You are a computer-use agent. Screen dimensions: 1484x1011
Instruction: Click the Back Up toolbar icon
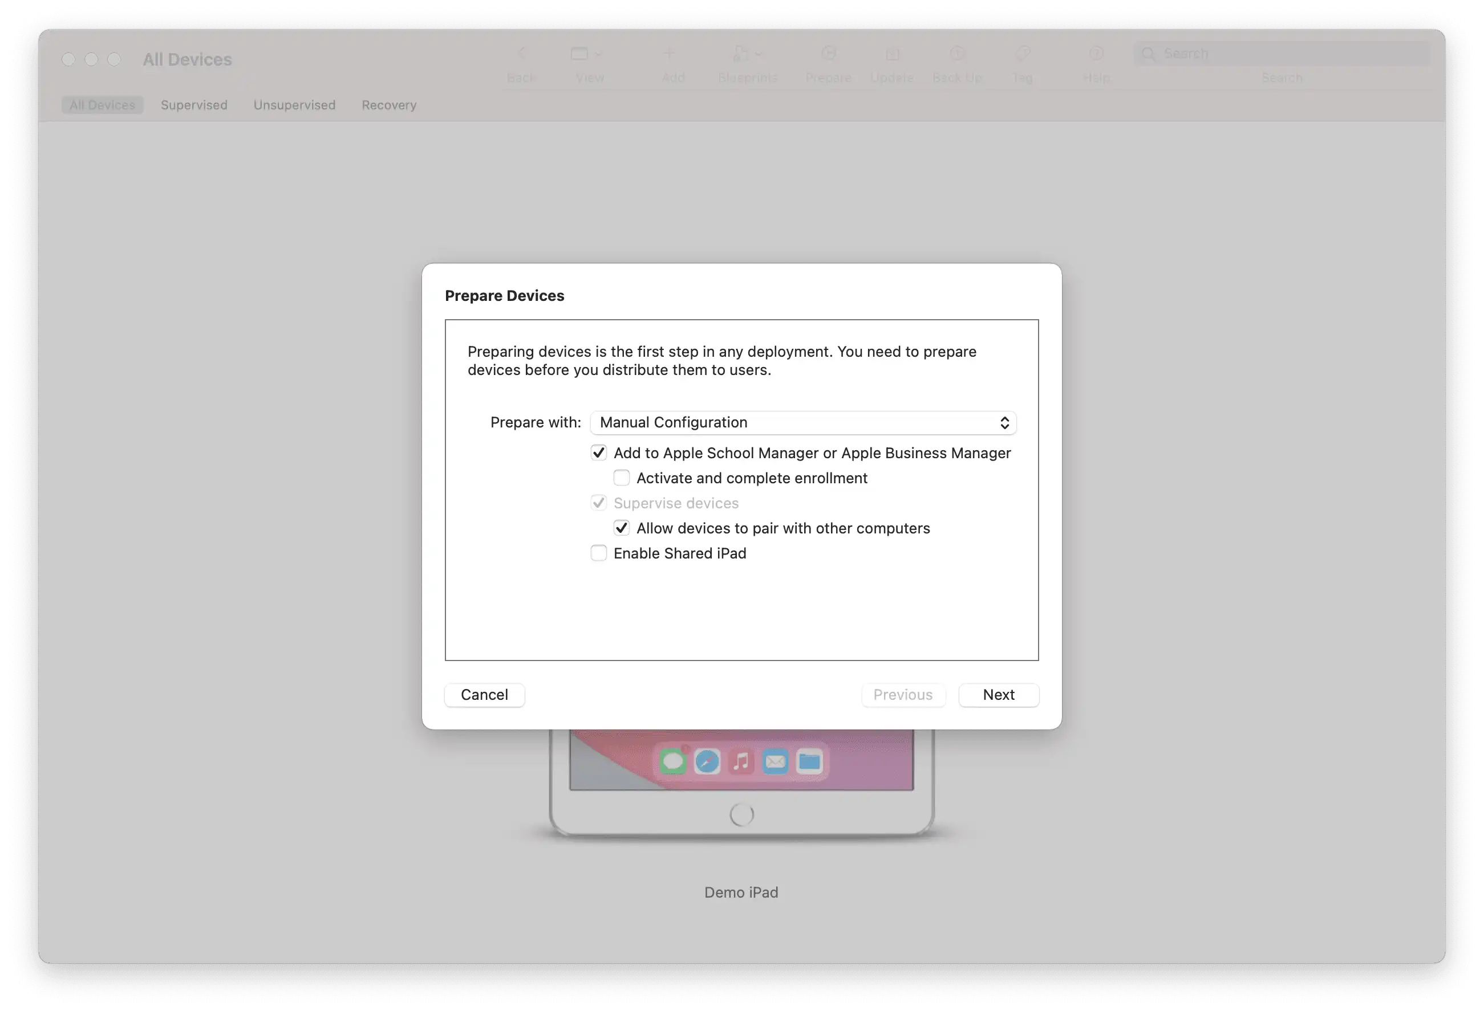(956, 54)
